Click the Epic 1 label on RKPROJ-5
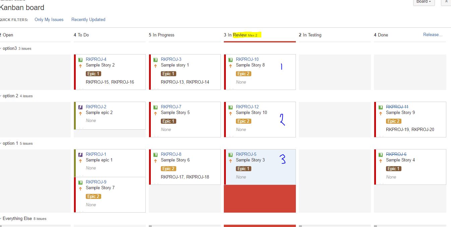The height and width of the screenshot is (227, 451). point(244,169)
